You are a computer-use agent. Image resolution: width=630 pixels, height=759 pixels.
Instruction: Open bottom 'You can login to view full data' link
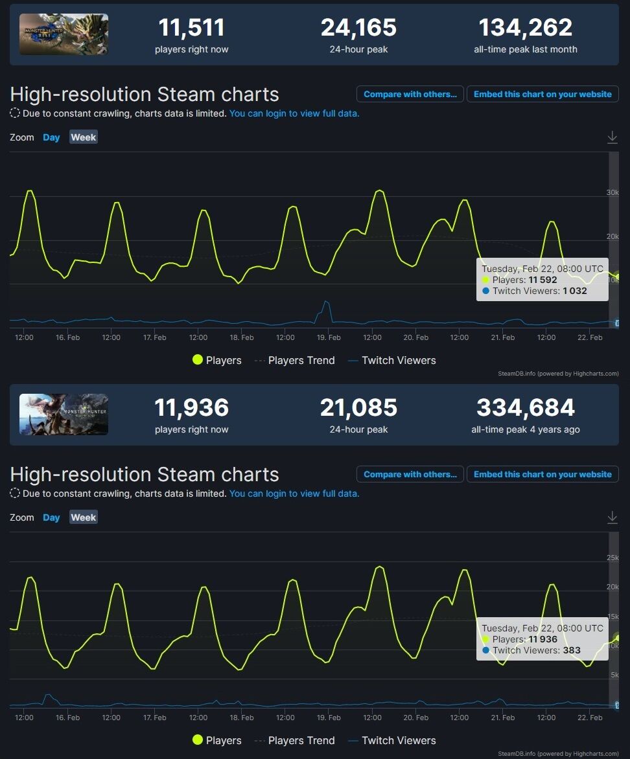click(x=294, y=493)
